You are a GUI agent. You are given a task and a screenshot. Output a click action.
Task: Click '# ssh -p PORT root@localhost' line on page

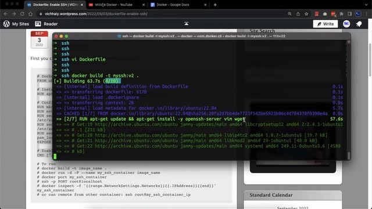pos(69,182)
